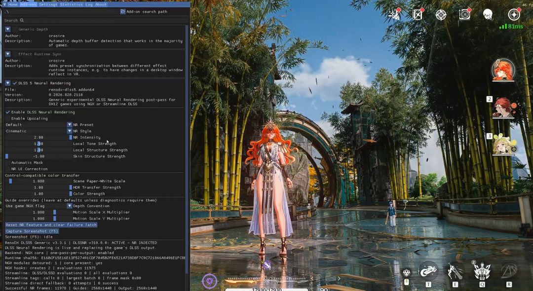Viewport: 533px width, 291px height.
Task: Switch to party character slot 3
Action: (503, 145)
